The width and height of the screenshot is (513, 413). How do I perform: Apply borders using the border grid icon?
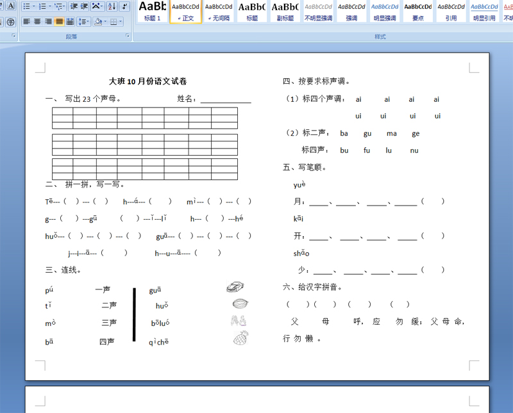point(114,22)
